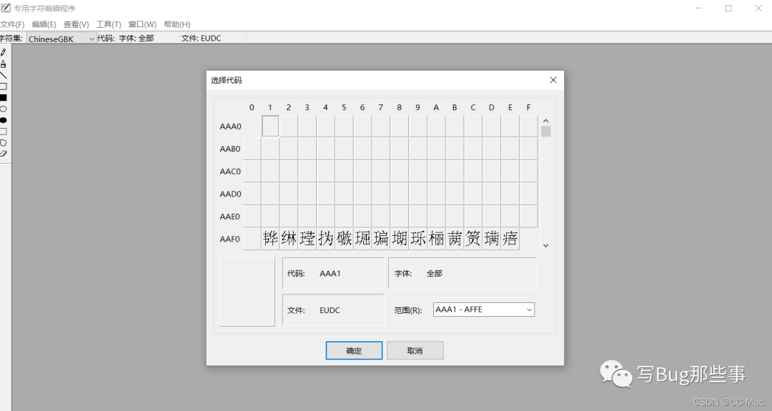This screenshot has height=411, width=772.
Task: Click the dialog's 代码: AAA1 value
Action: click(x=330, y=274)
